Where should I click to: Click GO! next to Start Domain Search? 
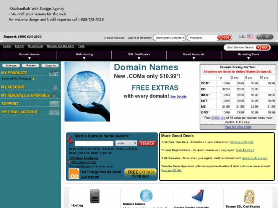263,47
